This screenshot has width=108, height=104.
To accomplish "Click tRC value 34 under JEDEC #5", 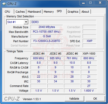I will 55,81.
